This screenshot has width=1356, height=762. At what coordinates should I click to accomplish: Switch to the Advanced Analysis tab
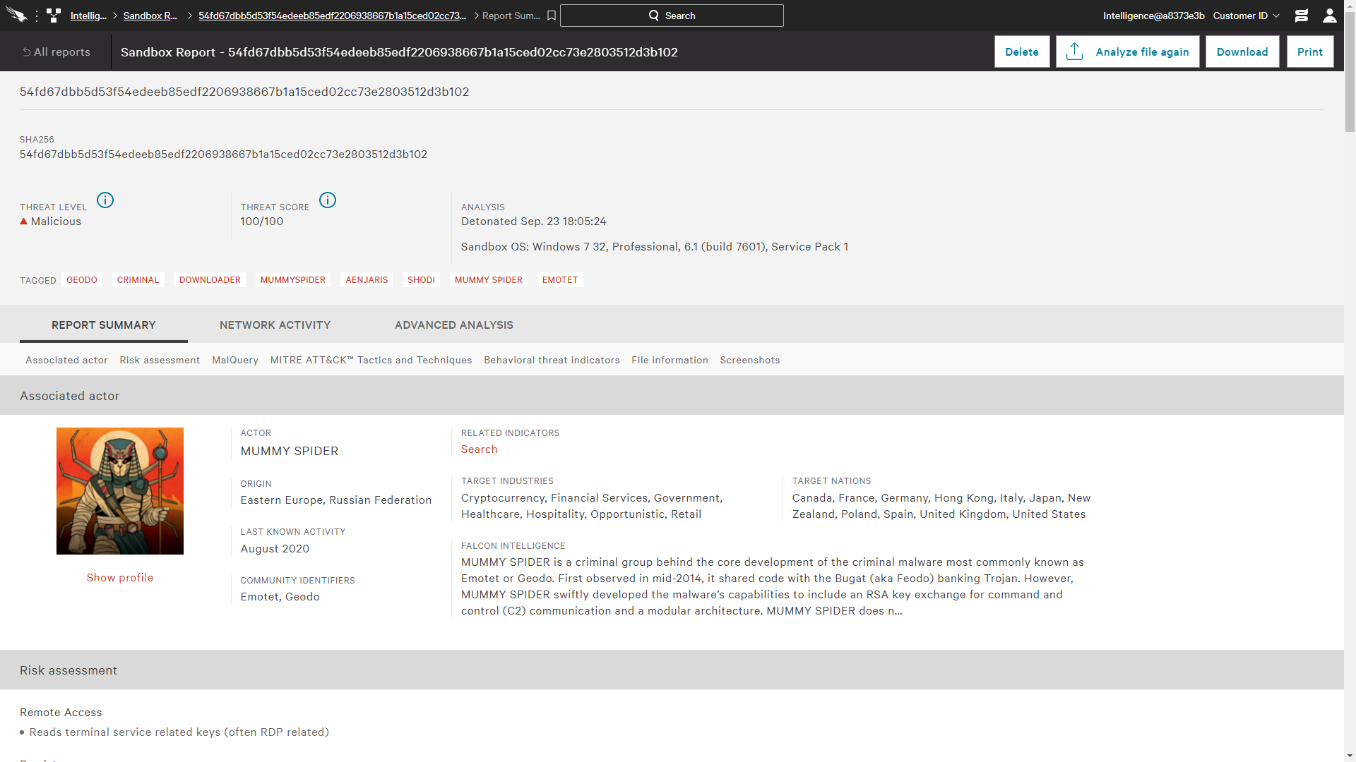click(x=453, y=325)
